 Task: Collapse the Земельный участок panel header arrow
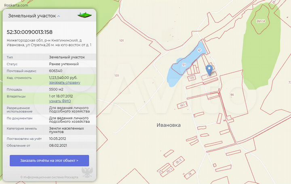[59, 16]
